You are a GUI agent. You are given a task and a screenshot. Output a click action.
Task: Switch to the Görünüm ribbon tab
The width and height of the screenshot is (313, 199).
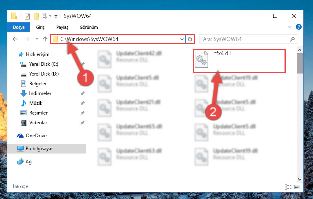click(x=89, y=27)
